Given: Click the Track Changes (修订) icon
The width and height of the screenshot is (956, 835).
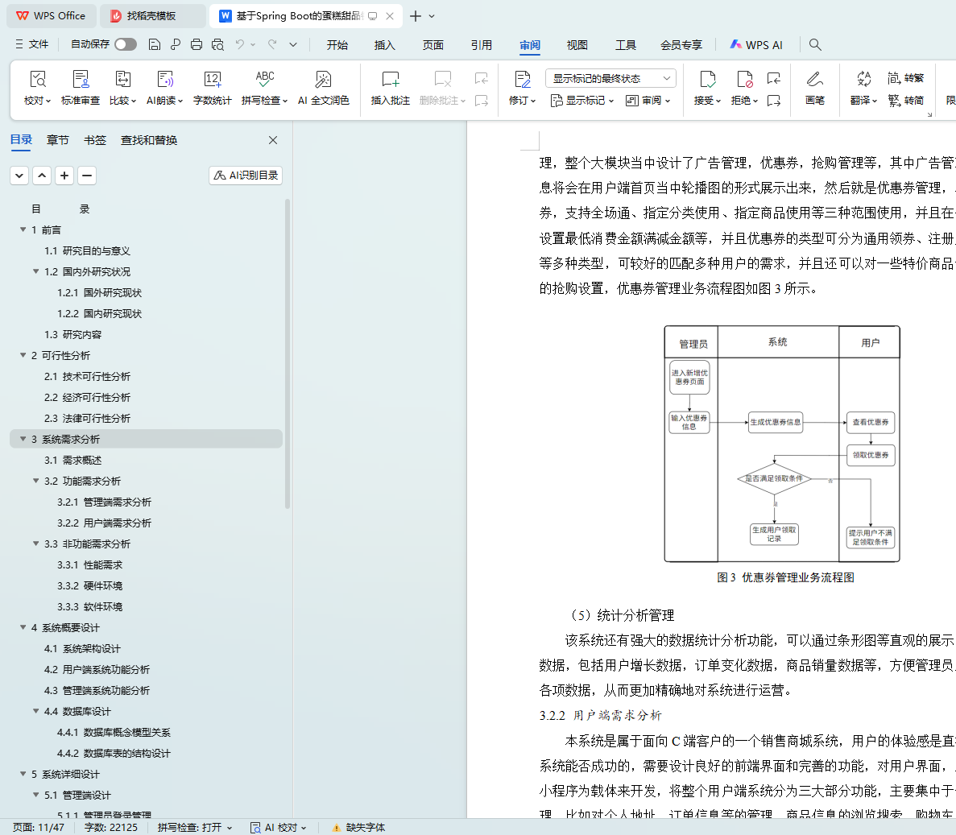Looking at the screenshot, I should coord(522,80).
